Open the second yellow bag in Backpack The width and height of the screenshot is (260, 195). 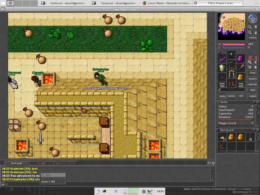coord(241,137)
